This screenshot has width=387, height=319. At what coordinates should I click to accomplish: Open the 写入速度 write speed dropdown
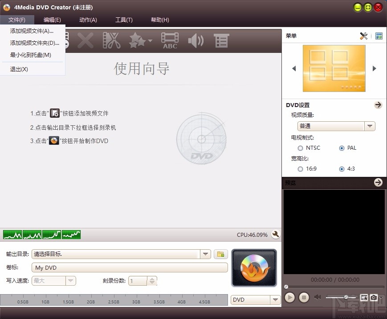(x=70, y=281)
